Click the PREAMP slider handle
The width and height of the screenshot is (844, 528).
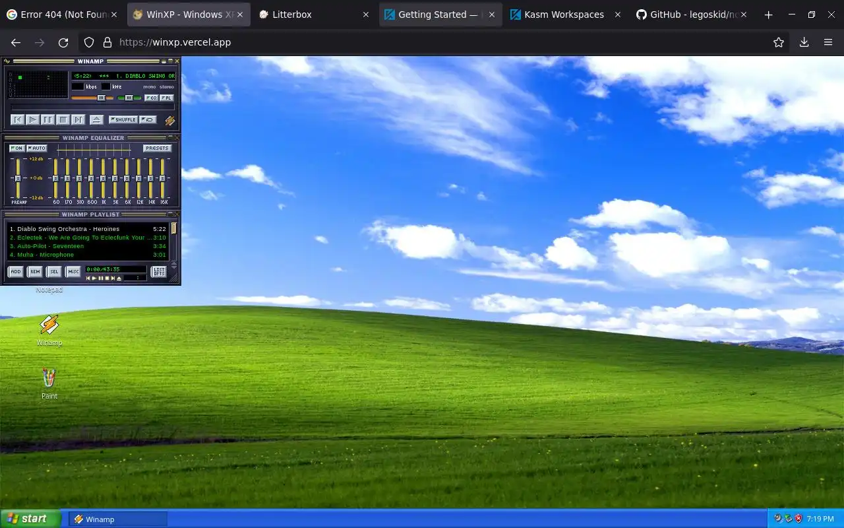point(18,178)
